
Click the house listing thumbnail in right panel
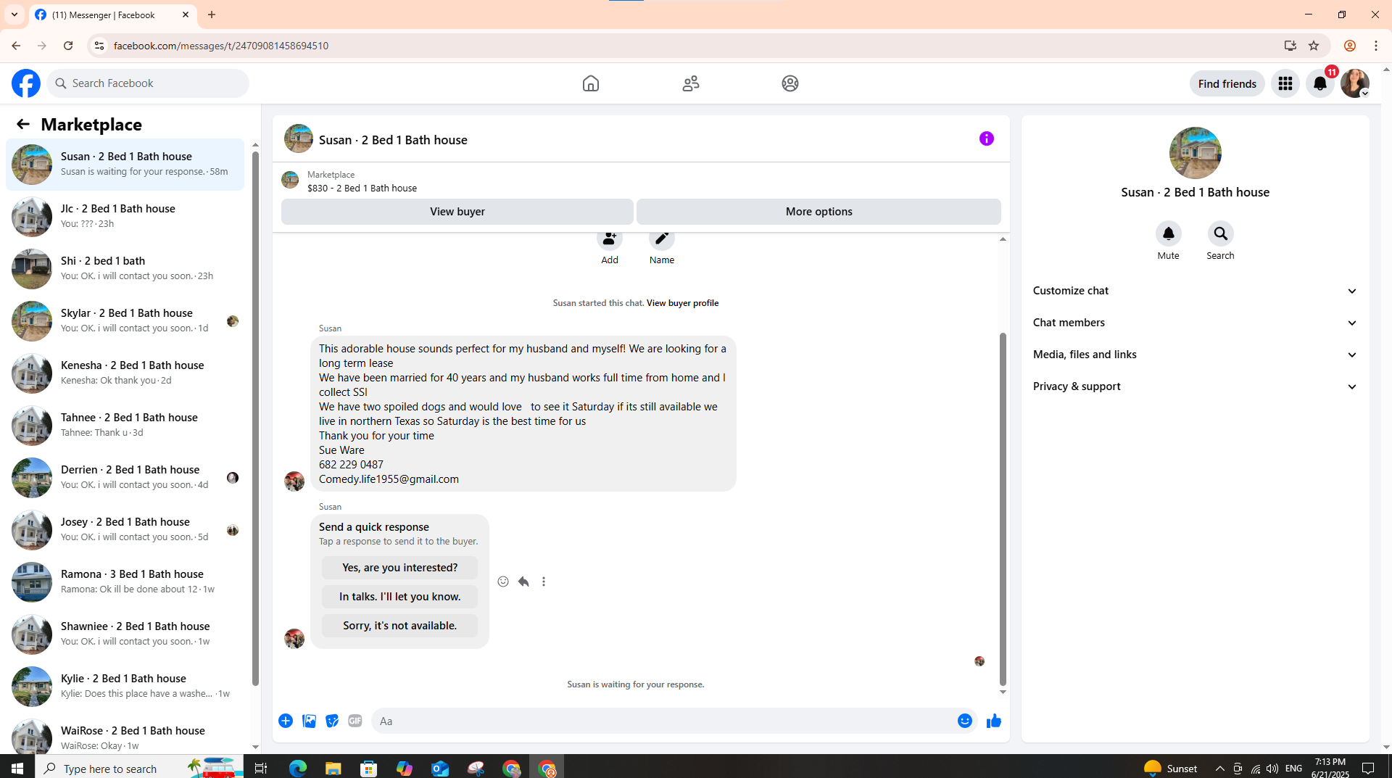(x=1195, y=153)
